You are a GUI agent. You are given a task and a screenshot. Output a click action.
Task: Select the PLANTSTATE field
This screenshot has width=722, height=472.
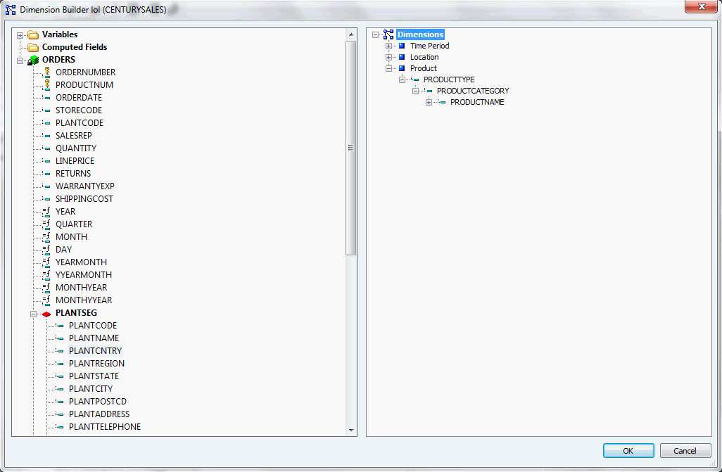click(x=94, y=376)
